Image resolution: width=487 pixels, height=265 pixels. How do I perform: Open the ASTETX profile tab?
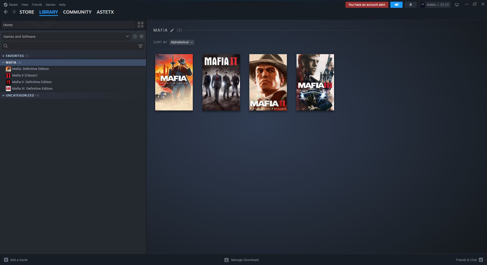pos(105,12)
